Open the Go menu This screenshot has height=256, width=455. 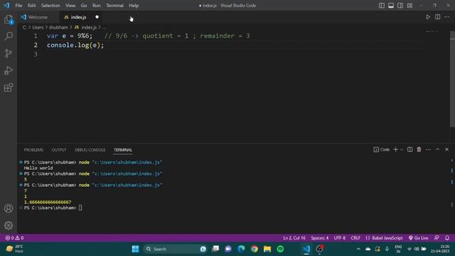tap(84, 6)
